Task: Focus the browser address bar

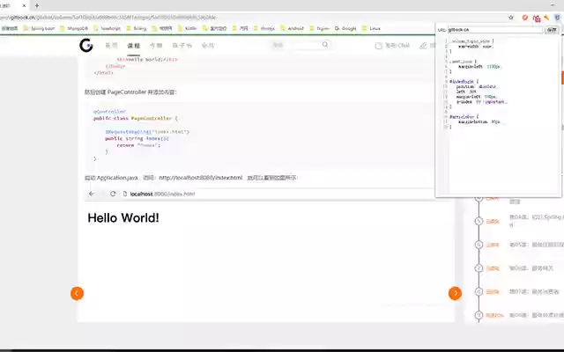Action: 252,18
